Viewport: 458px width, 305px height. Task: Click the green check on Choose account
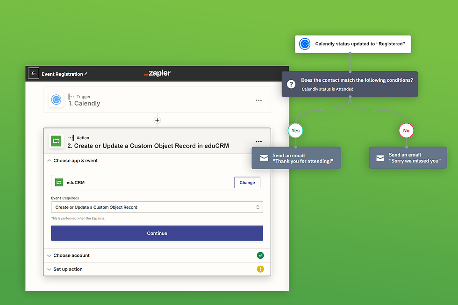(x=260, y=255)
